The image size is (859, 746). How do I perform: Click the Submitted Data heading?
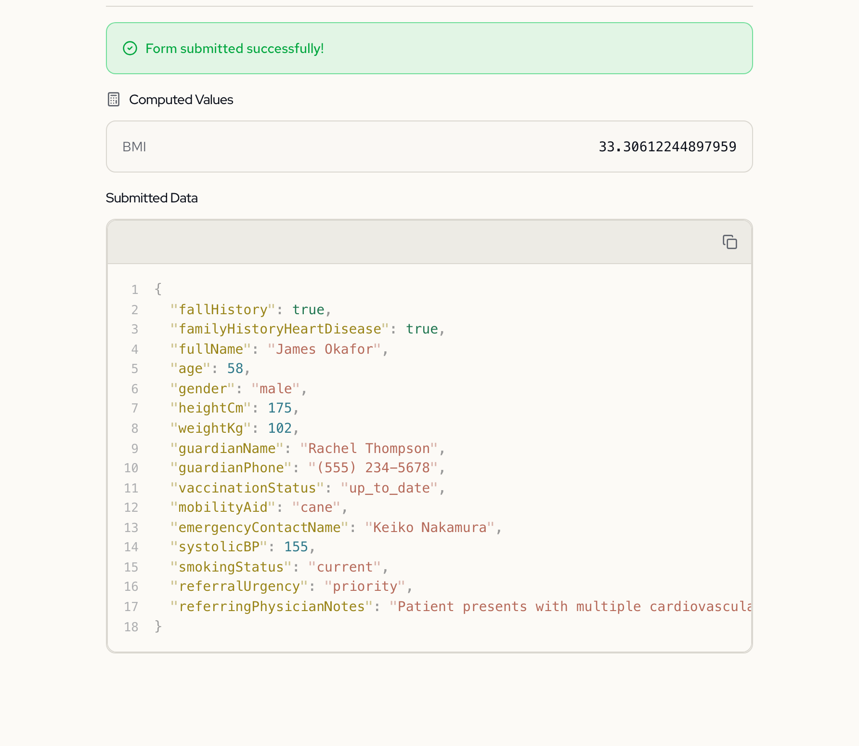tap(152, 198)
